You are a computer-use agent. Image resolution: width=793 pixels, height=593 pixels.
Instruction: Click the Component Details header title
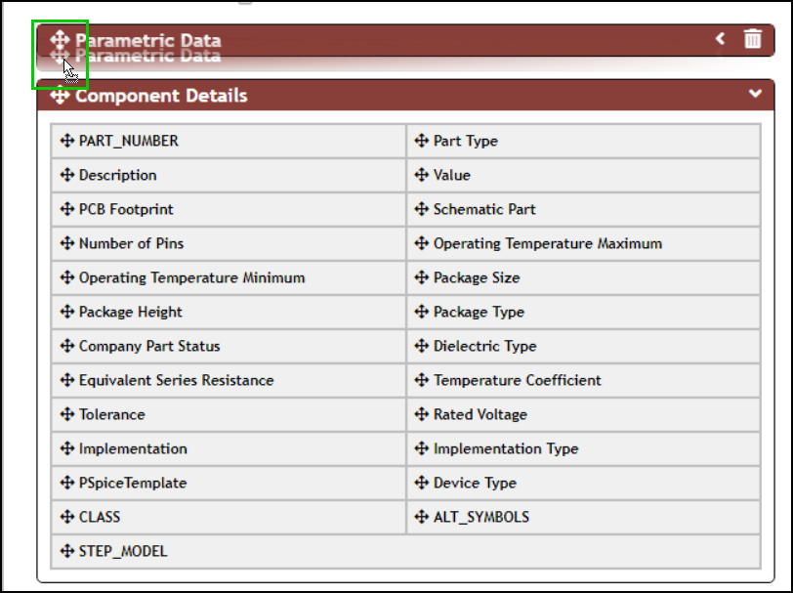click(x=161, y=96)
